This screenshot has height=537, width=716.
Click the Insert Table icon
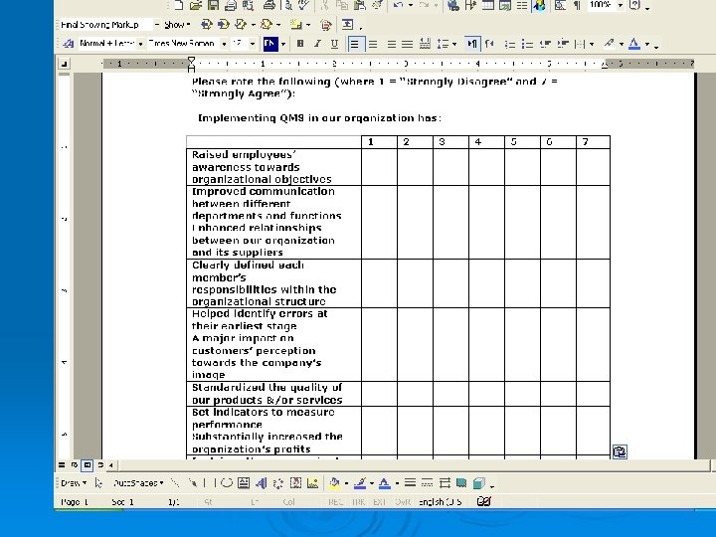click(487, 6)
